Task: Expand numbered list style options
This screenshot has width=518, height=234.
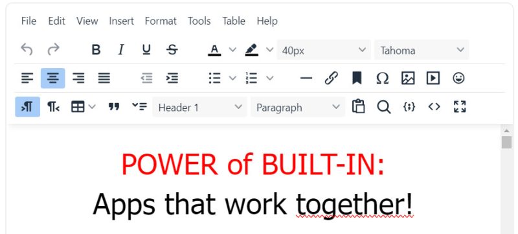Action: coord(269,78)
